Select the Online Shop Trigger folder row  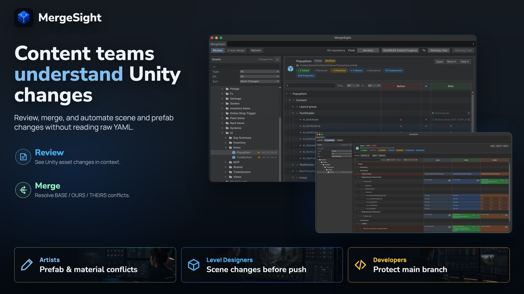point(245,113)
